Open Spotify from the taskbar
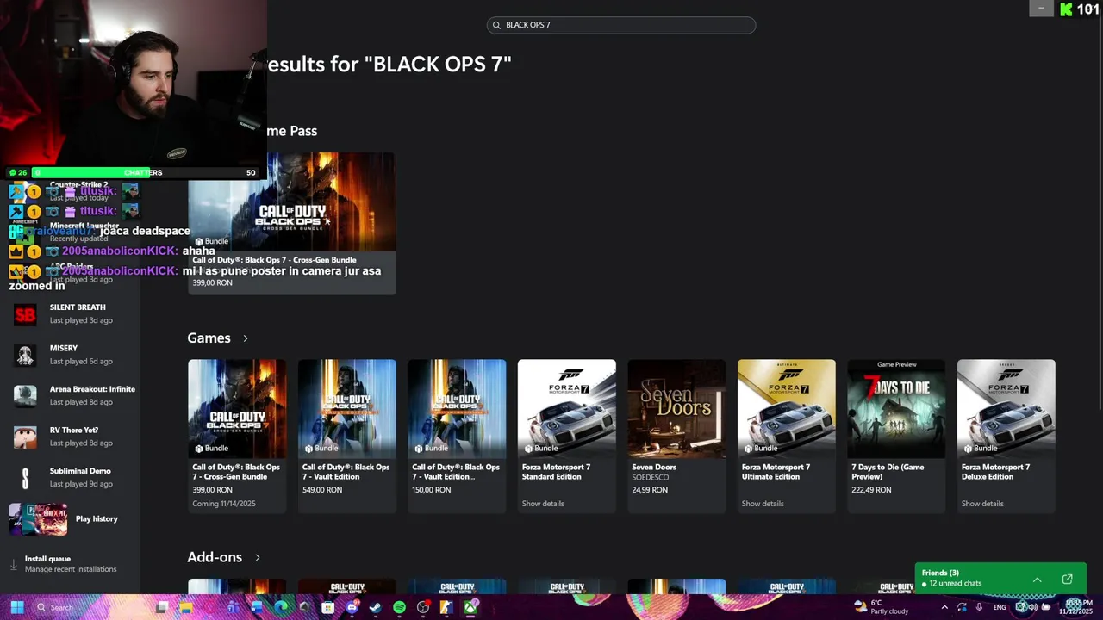This screenshot has width=1103, height=620. click(399, 607)
